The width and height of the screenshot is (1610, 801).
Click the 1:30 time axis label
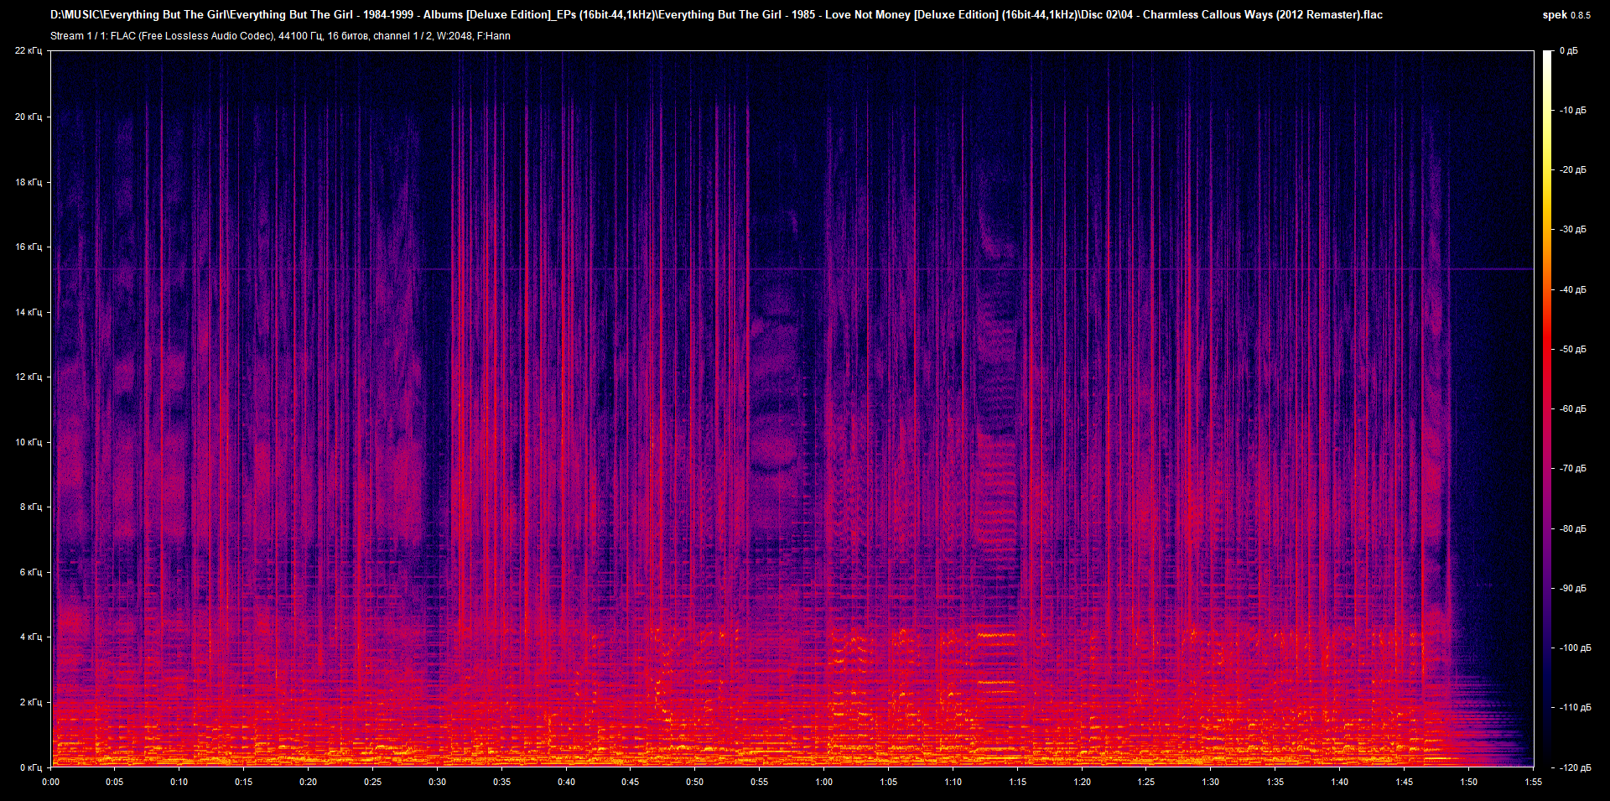[1211, 782]
